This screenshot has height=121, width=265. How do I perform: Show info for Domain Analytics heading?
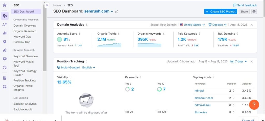pyautogui.click(x=87, y=25)
